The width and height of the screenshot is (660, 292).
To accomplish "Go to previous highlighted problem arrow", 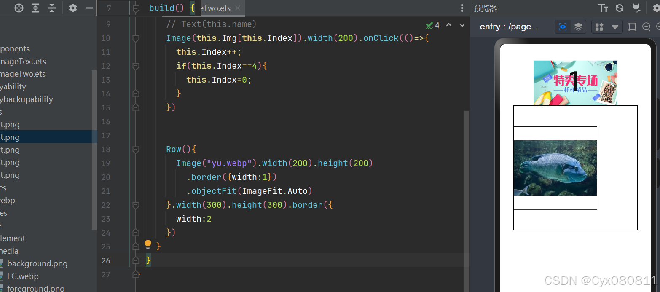I will tap(449, 25).
